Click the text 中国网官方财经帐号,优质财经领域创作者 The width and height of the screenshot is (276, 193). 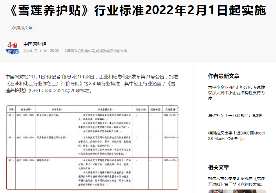[95, 51]
